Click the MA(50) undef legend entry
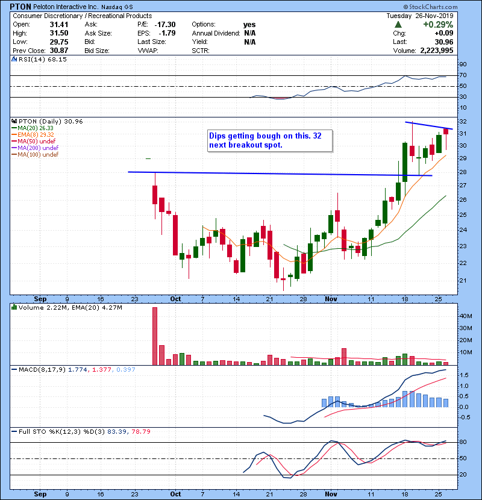This screenshot has width=482, height=500. pos(33,141)
